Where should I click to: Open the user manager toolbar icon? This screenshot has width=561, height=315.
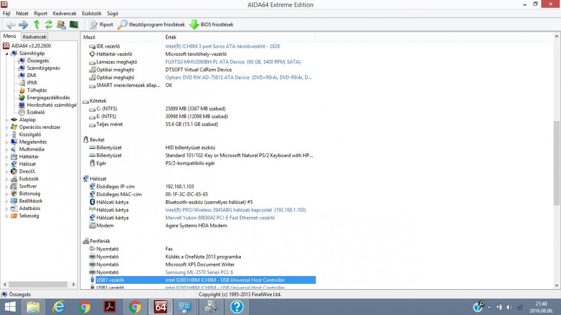(61, 25)
